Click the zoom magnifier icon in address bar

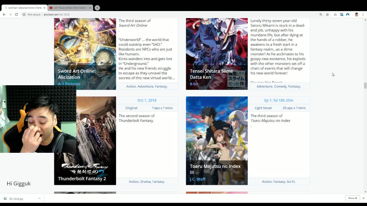point(321,15)
